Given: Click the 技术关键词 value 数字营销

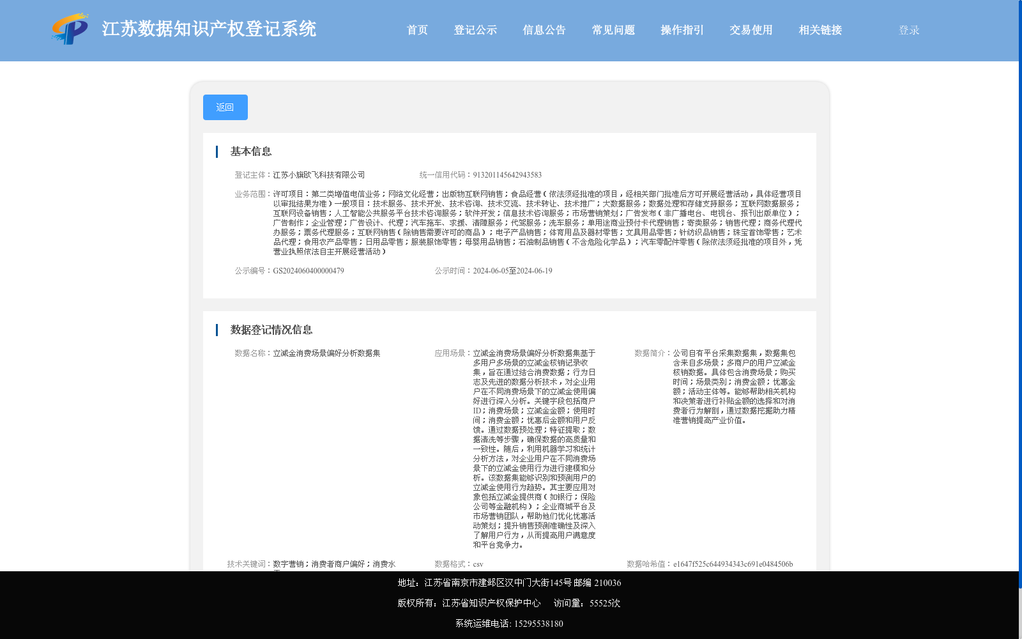Looking at the screenshot, I should (288, 564).
